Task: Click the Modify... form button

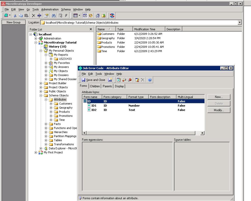Action: [x=219, y=110]
